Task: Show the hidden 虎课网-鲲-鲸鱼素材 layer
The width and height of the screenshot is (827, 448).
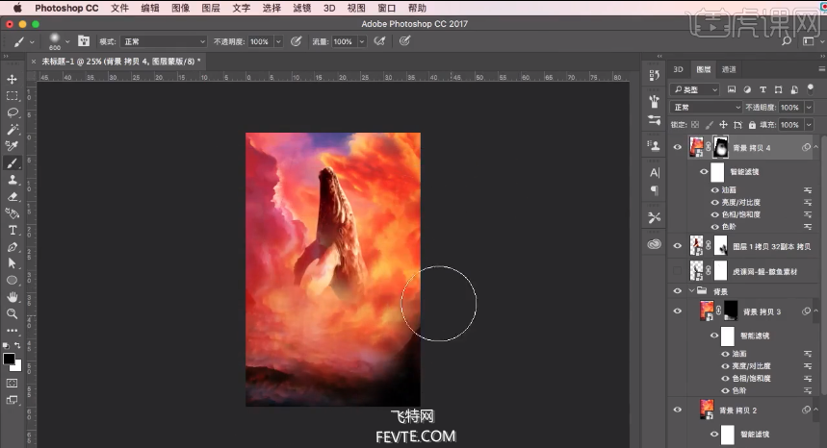Action: coord(678,271)
